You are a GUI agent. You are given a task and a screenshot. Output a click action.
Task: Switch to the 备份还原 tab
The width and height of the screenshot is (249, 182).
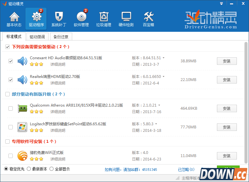tap(61, 37)
